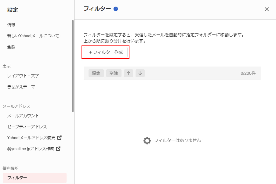
Task: Click the + フィルター作成 button
Action: click(x=106, y=52)
